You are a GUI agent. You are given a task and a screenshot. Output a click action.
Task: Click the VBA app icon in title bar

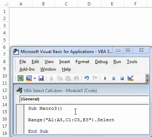point(16,52)
